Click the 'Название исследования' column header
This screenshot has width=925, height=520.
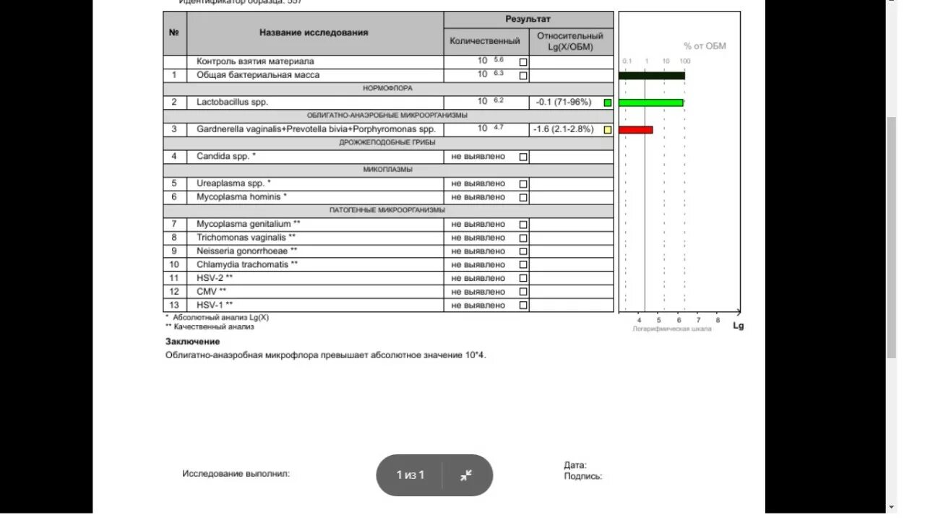[x=314, y=32]
